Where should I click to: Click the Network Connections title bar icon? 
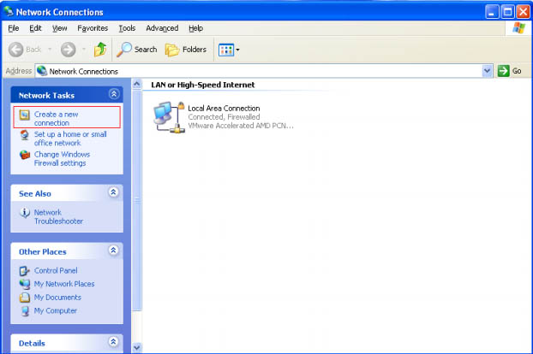[9, 11]
